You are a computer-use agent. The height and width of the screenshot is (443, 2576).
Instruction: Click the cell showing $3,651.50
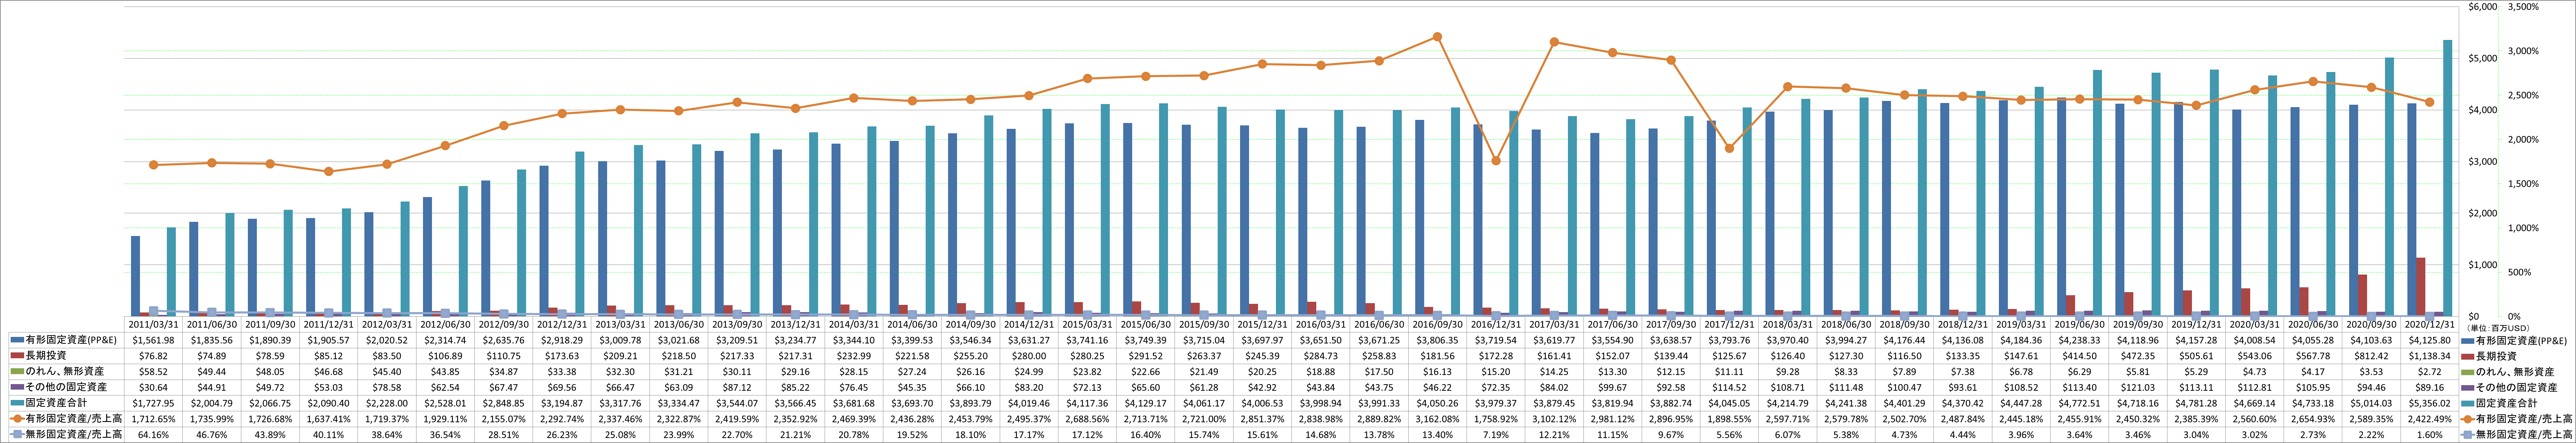[x=1321, y=340]
